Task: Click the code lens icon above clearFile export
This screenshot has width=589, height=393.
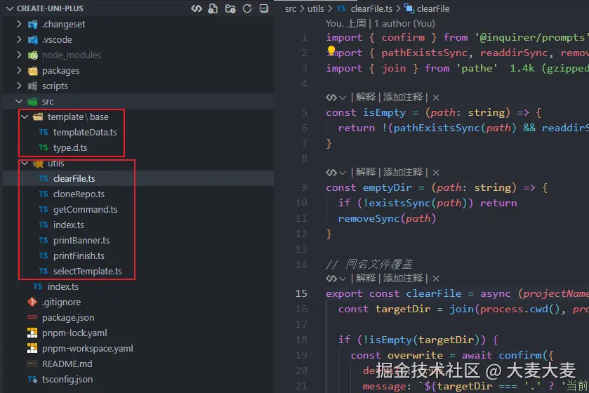Action: point(331,279)
